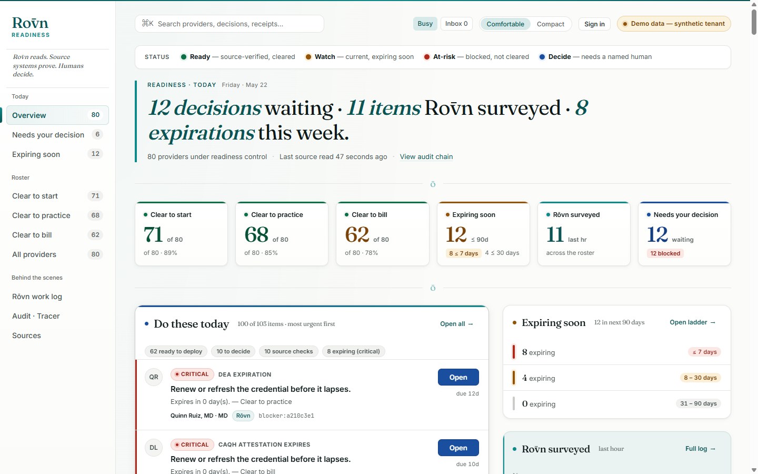
Task: Open Clear to start roster
Action: coord(57,196)
